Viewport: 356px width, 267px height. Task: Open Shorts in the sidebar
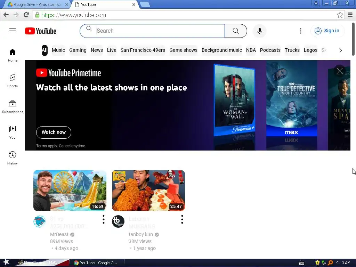[13, 81]
